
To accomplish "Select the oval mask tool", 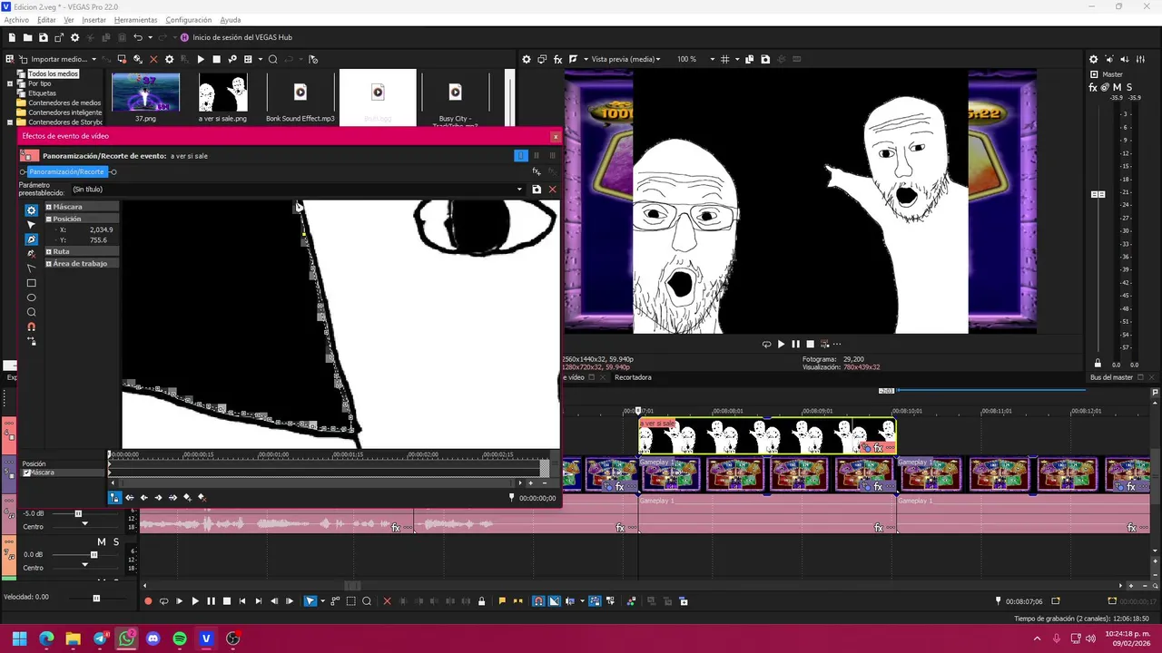I will [x=31, y=297].
